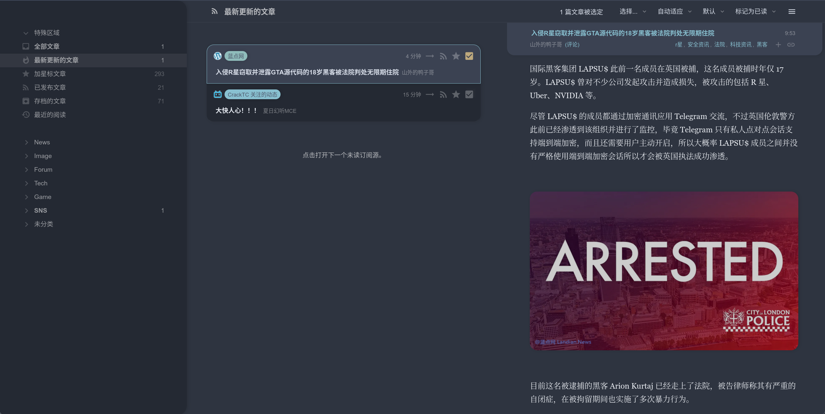Screen dimensions: 825x414
Task: Check the 大快人心 article checkbox
Action: coord(469,95)
